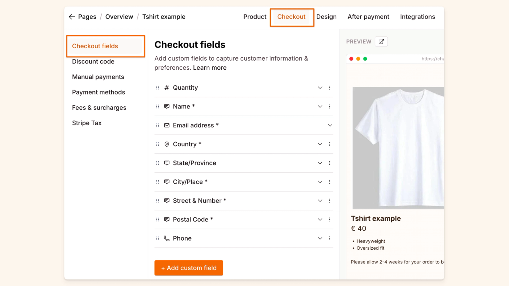Open the Learn more link
This screenshot has width=509, height=286.
pyautogui.click(x=209, y=68)
